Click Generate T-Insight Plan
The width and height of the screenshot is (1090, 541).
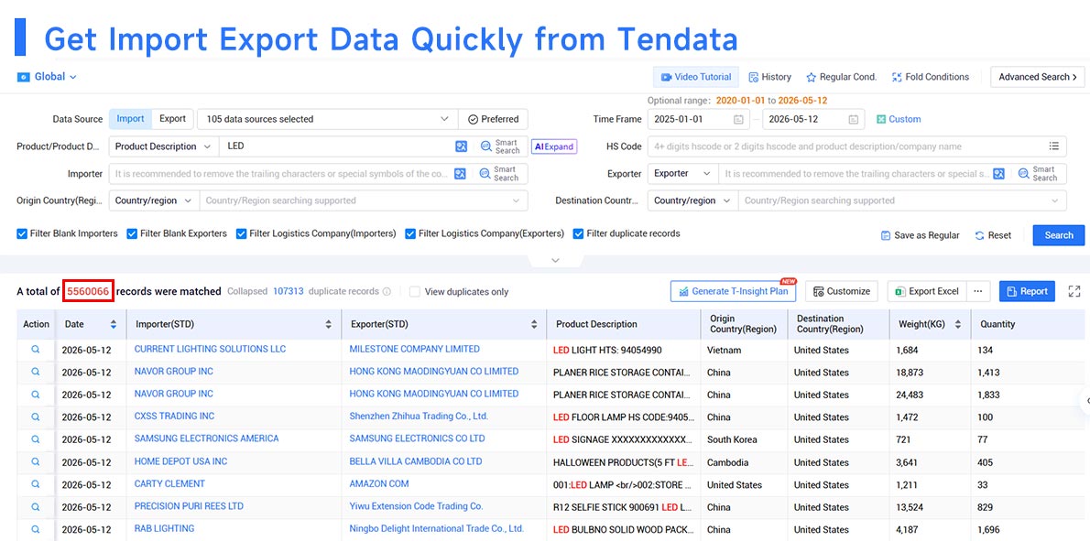tap(733, 292)
